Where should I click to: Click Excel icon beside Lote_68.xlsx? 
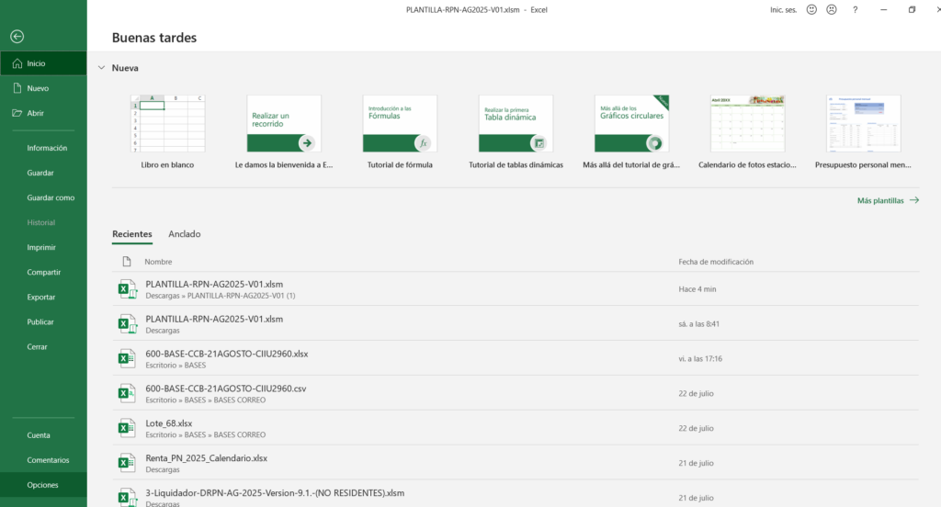tap(126, 428)
